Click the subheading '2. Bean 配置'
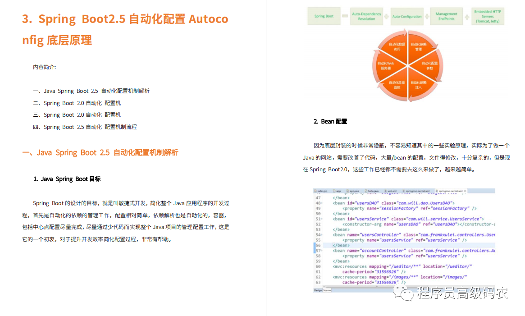 point(330,121)
